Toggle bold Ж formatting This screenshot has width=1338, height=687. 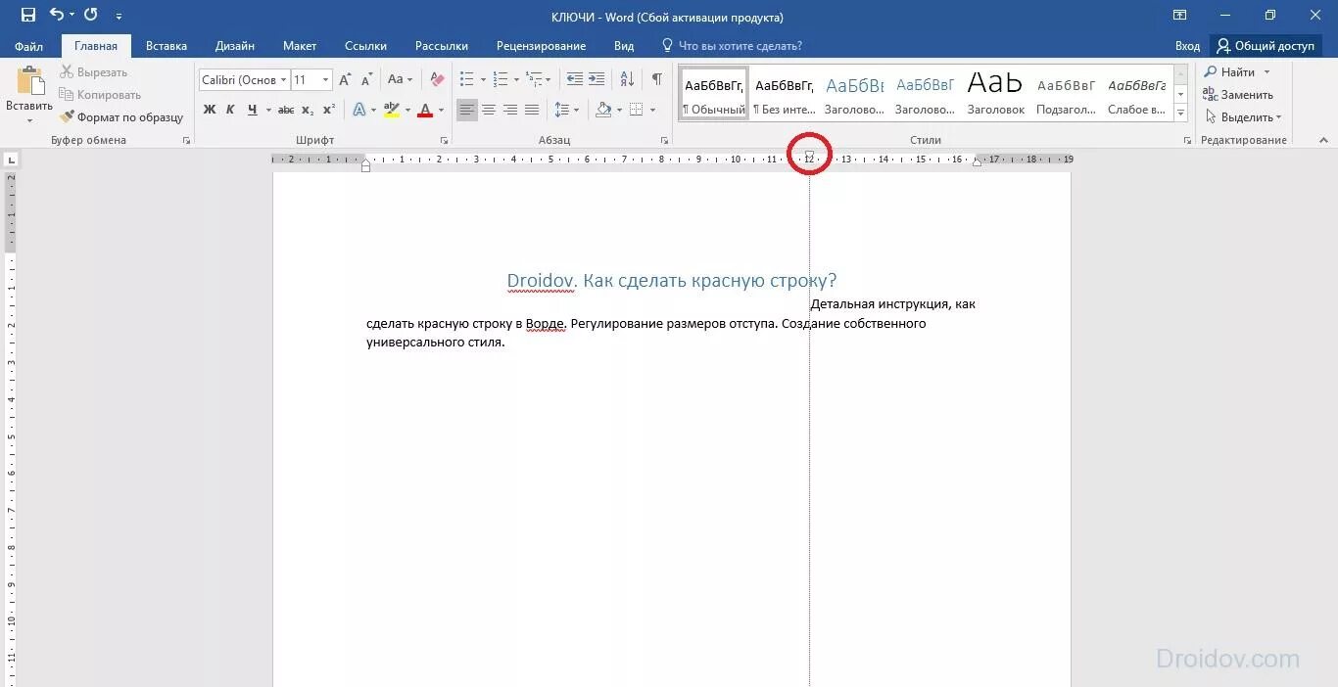click(x=210, y=110)
